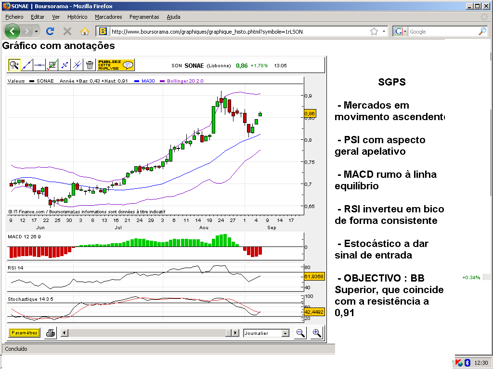Zoom out the chart with minus magnifier
Screen dimensions: 493x369
300,333
